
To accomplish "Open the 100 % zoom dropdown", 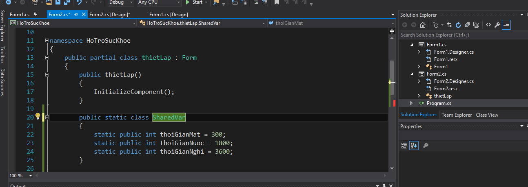I will 21,176.
